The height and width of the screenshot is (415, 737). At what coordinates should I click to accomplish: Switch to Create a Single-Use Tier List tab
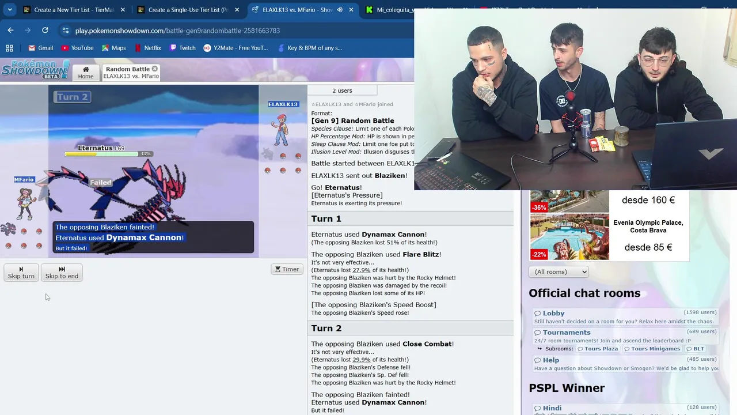point(188,10)
